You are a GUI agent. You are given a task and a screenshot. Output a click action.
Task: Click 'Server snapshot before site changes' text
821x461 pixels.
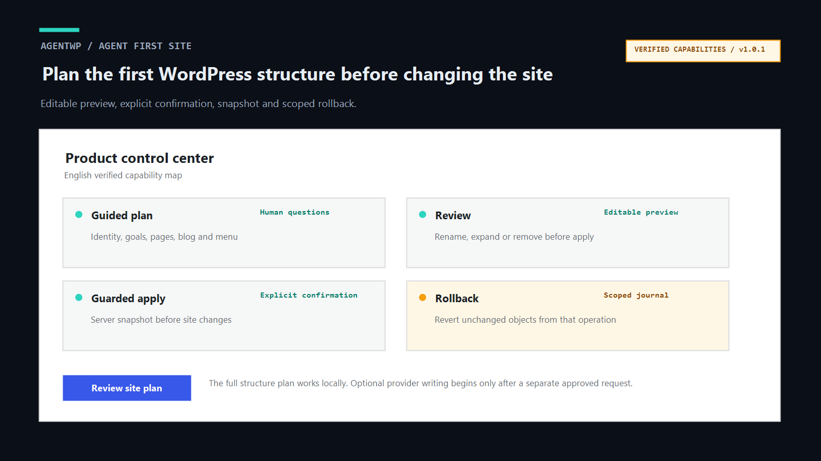pos(161,320)
